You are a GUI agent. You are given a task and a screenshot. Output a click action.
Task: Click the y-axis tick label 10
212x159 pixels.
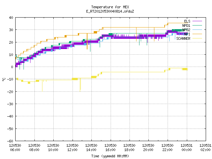tap(11, 55)
